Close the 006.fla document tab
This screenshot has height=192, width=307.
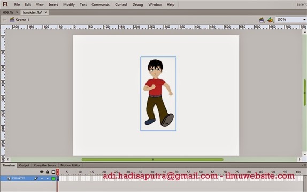(17, 12)
